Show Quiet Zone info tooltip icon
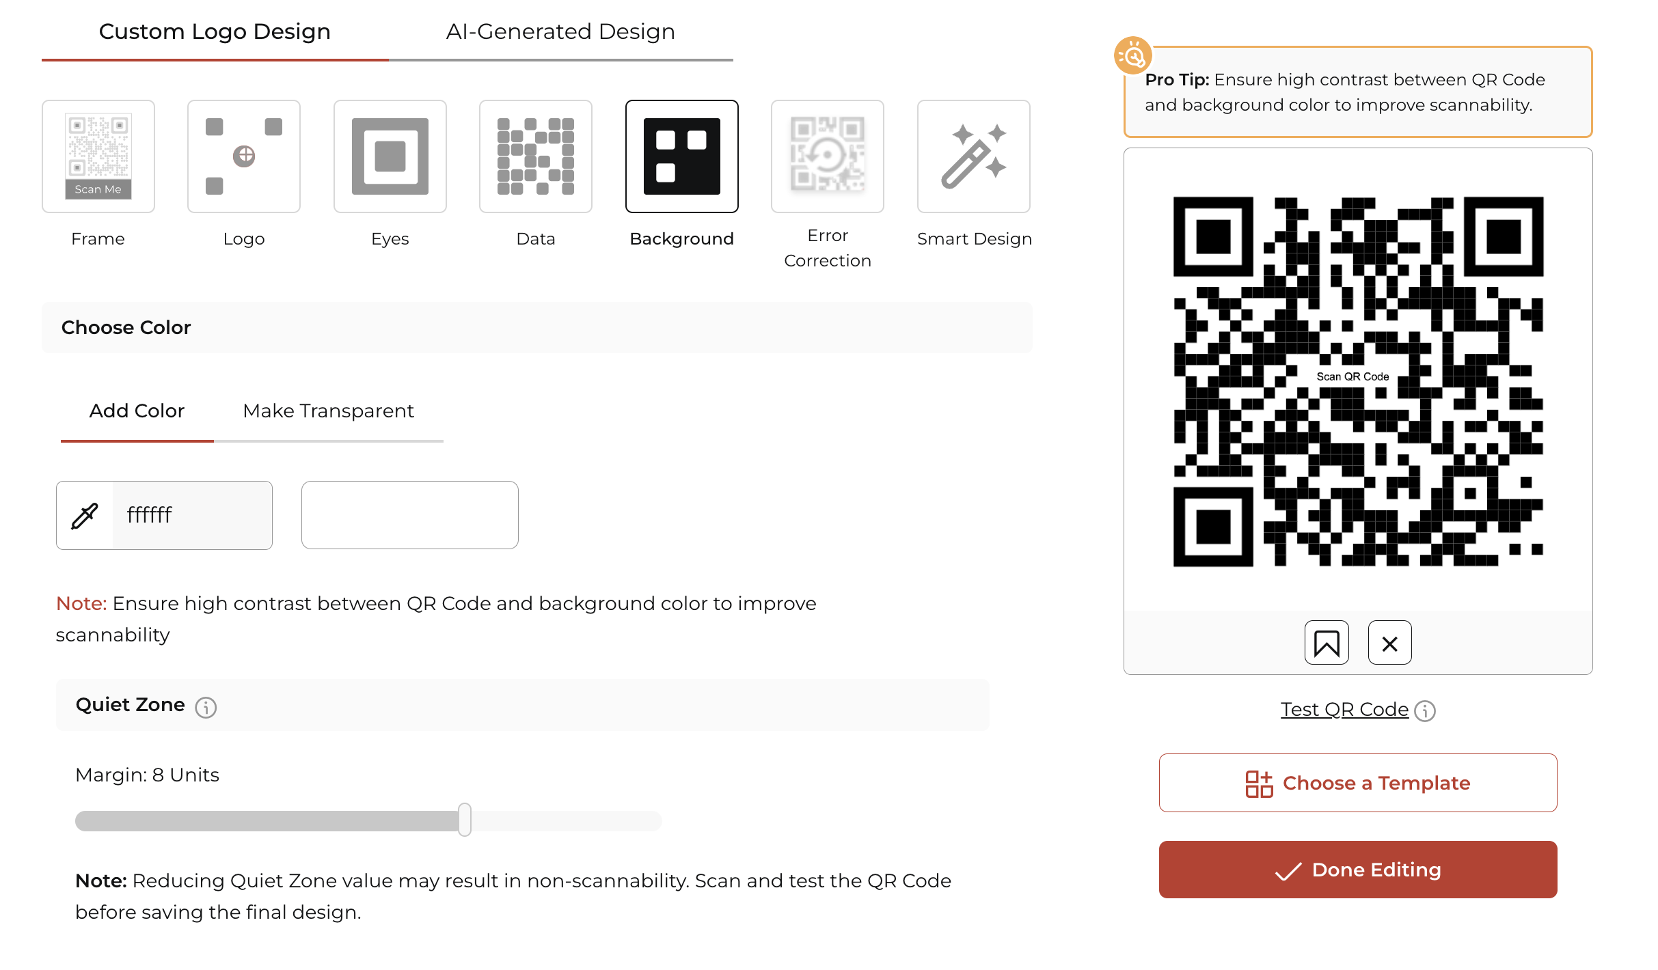Screen dimensions: 1658x970 [x=206, y=708]
